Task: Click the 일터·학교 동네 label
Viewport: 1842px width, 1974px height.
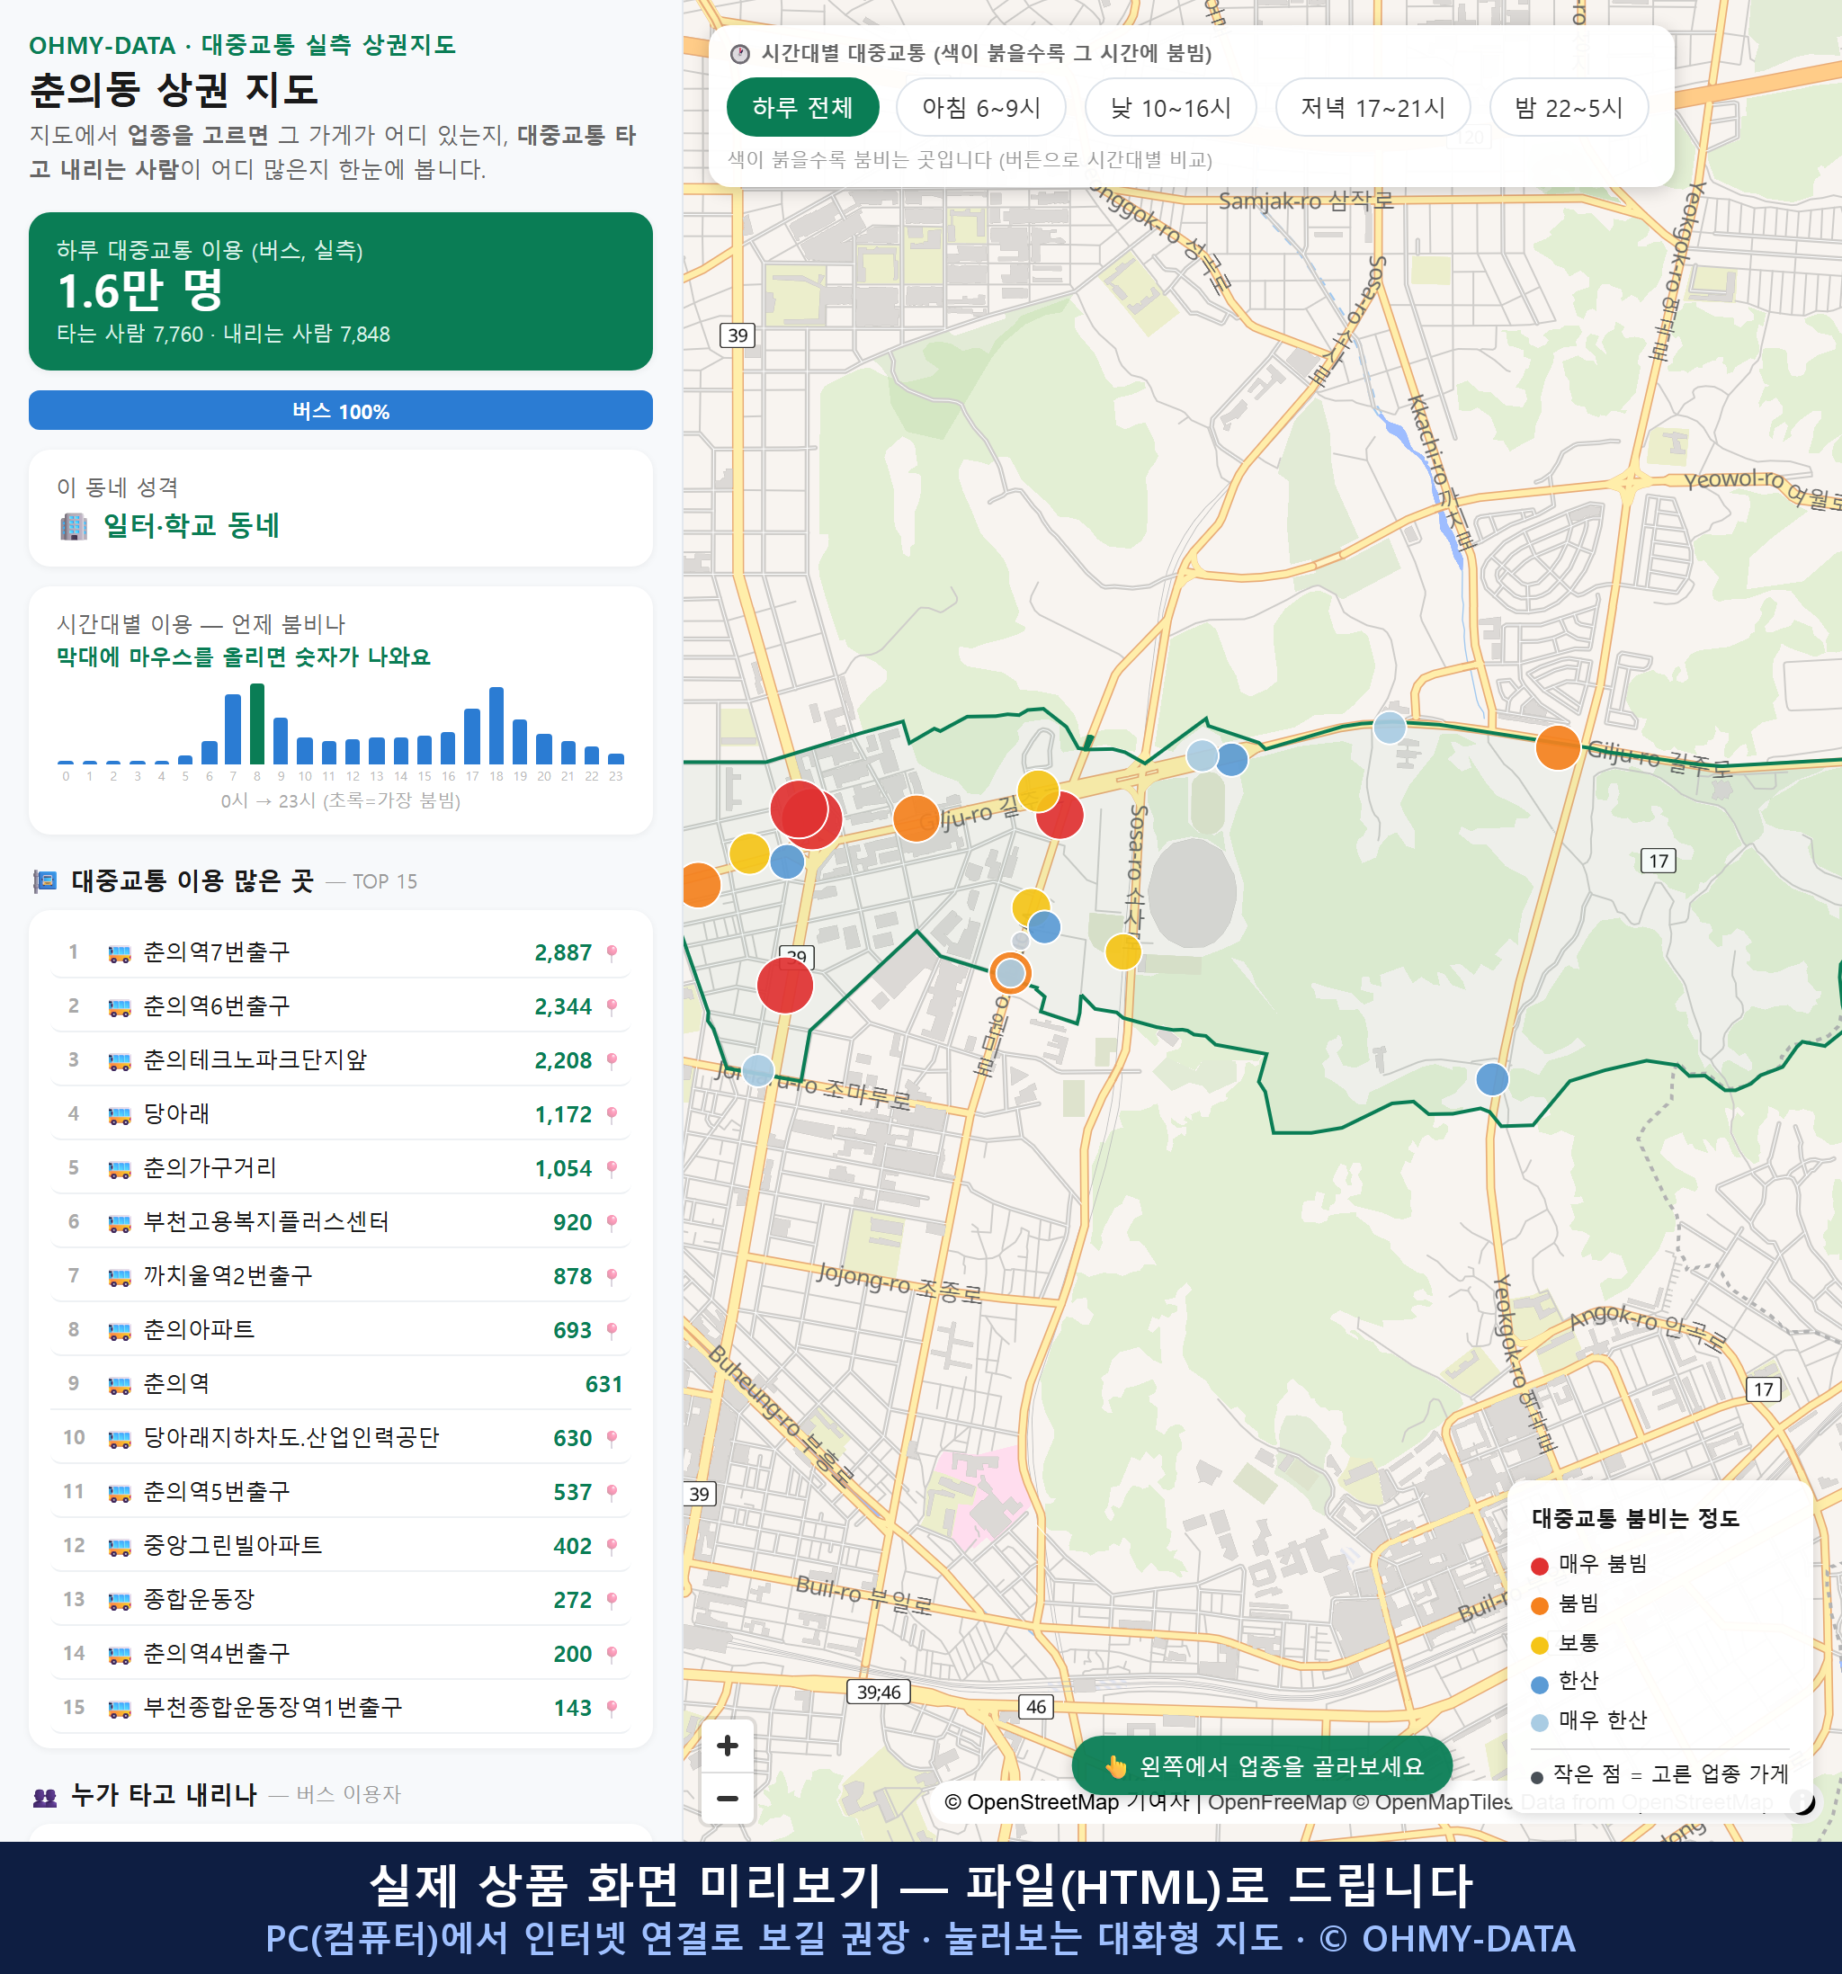Action: coord(192,525)
